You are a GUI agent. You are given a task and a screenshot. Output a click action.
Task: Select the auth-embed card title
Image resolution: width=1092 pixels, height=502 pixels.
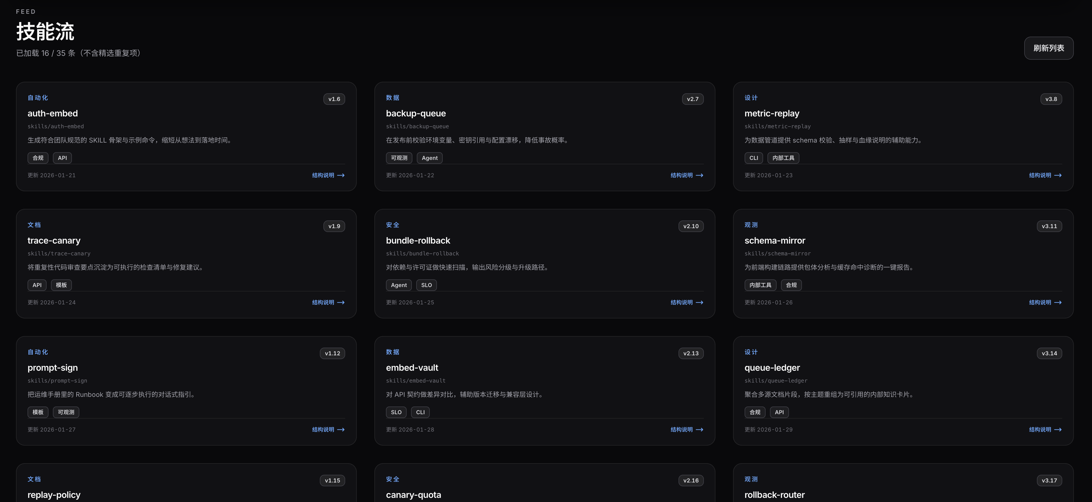[x=53, y=114]
